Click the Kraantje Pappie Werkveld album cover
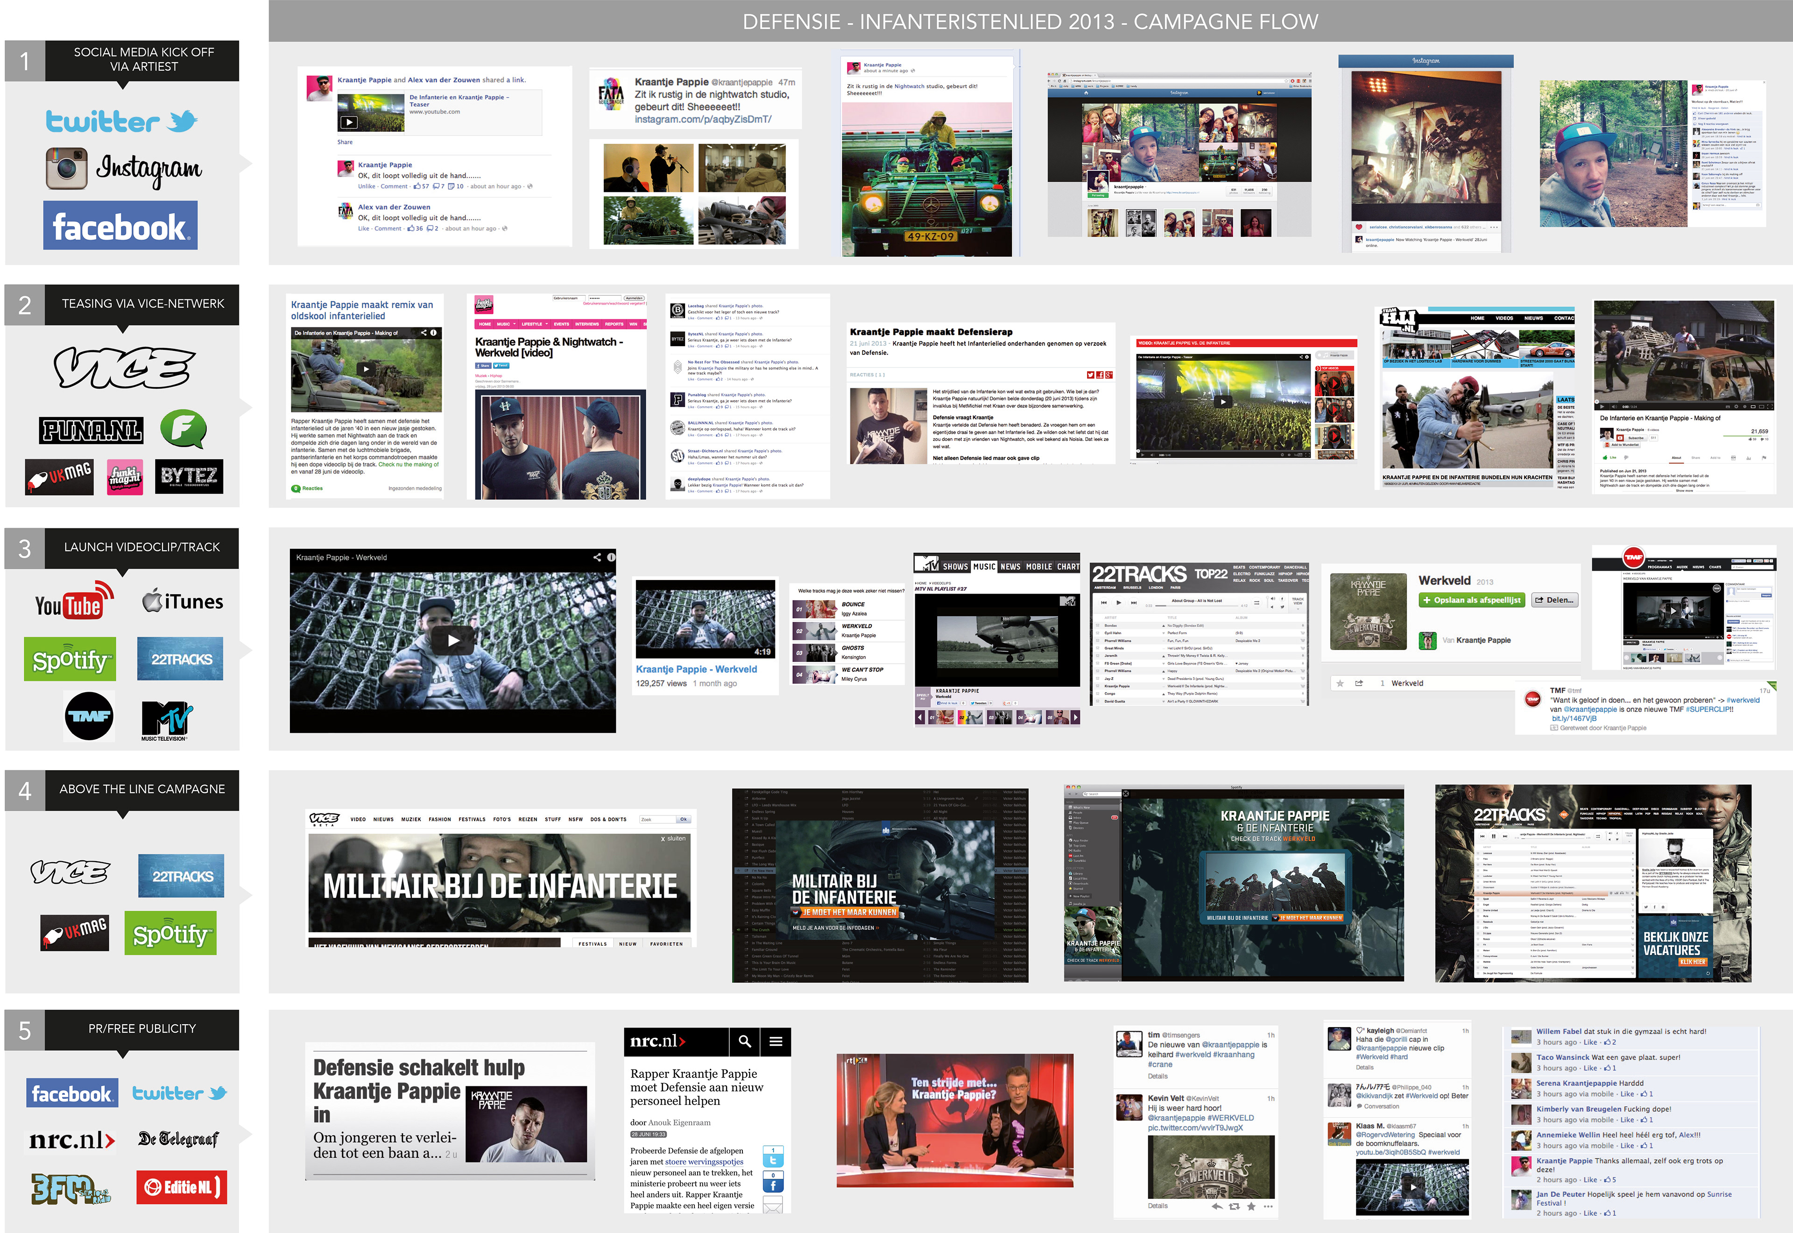 coord(1368,611)
